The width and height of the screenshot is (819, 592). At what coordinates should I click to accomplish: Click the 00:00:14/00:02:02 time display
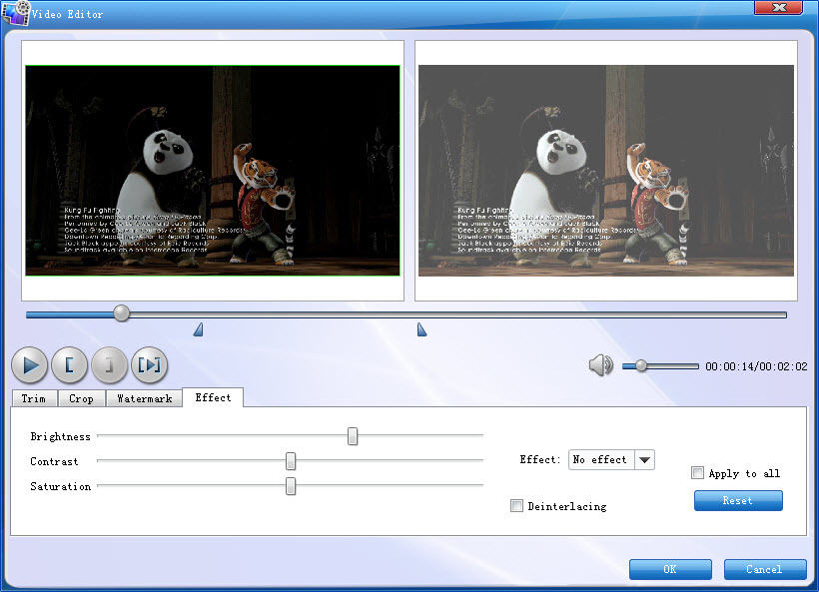[756, 366]
